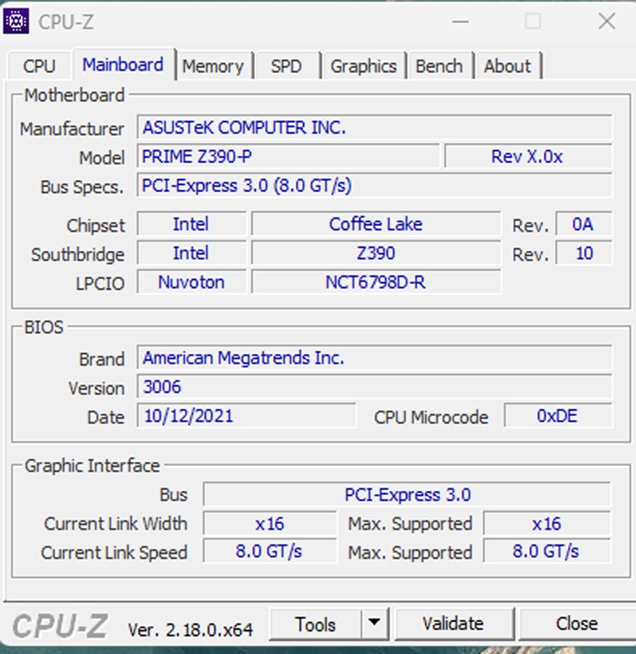
Task: Minimize the CPU-Z window
Action: (460, 22)
